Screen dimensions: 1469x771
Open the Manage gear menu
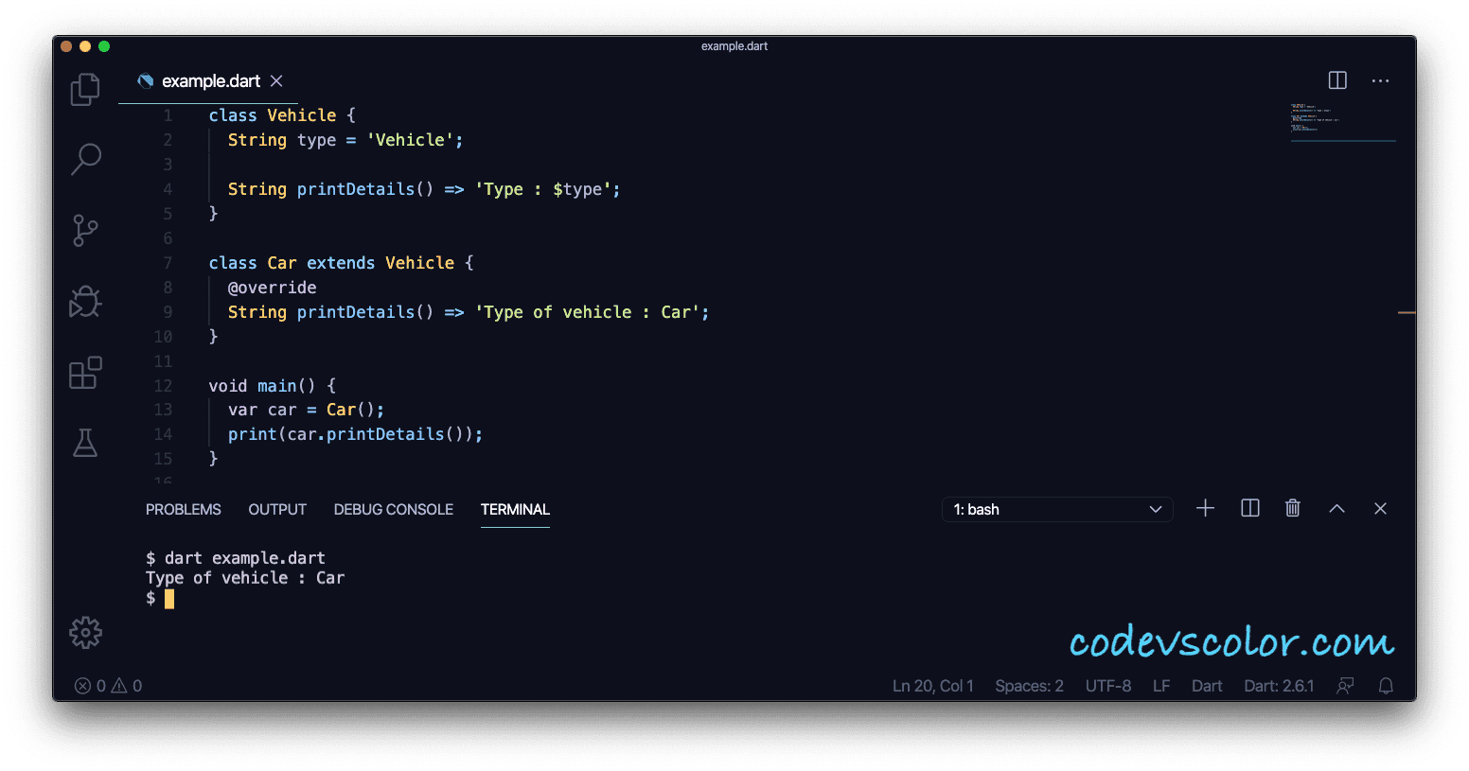tap(85, 633)
